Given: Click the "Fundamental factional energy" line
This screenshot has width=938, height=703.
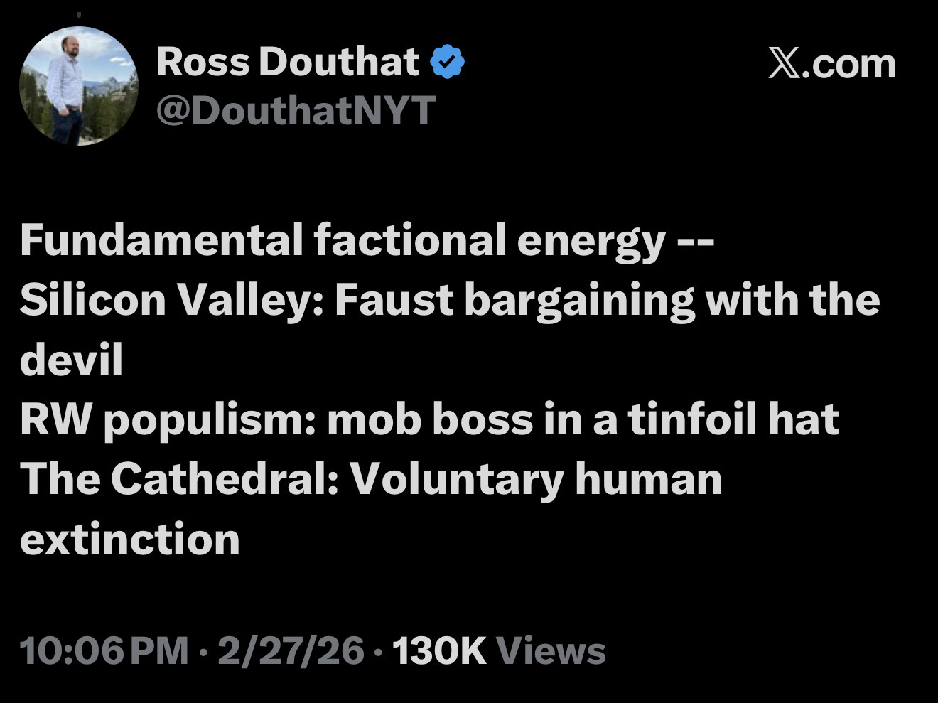Looking at the screenshot, I should pyautogui.click(x=341, y=241).
